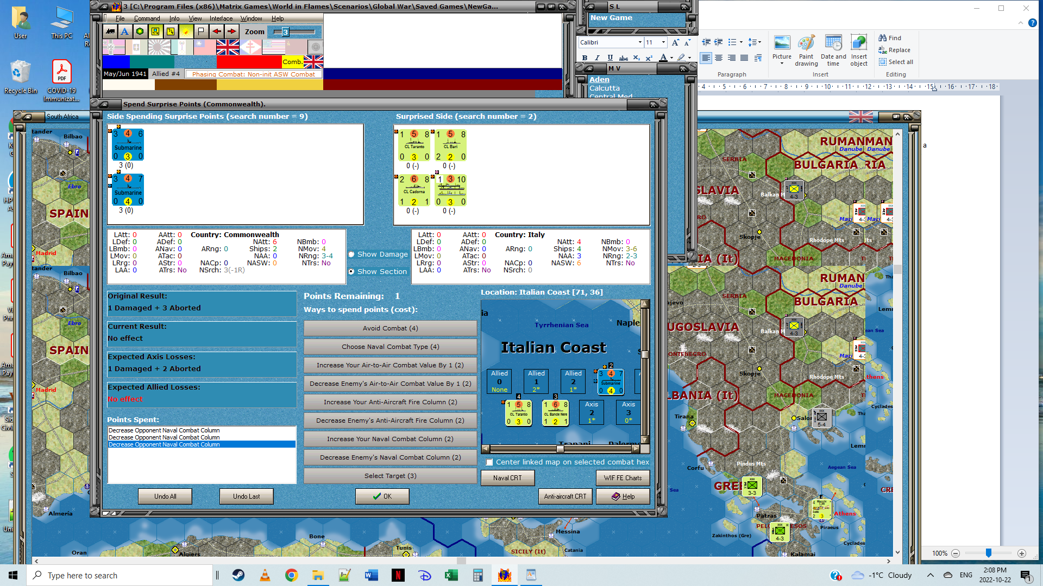The image size is (1043, 586).
Task: Click Avoid Combat (4) button
Action: 390,328
